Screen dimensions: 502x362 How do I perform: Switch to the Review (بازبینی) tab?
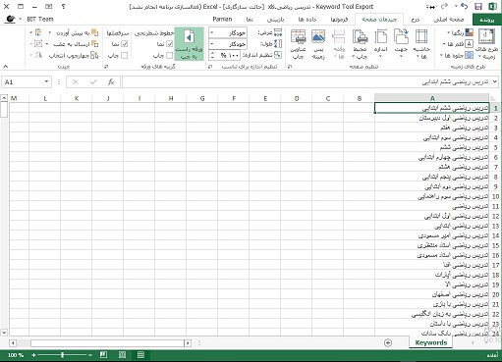(x=275, y=20)
